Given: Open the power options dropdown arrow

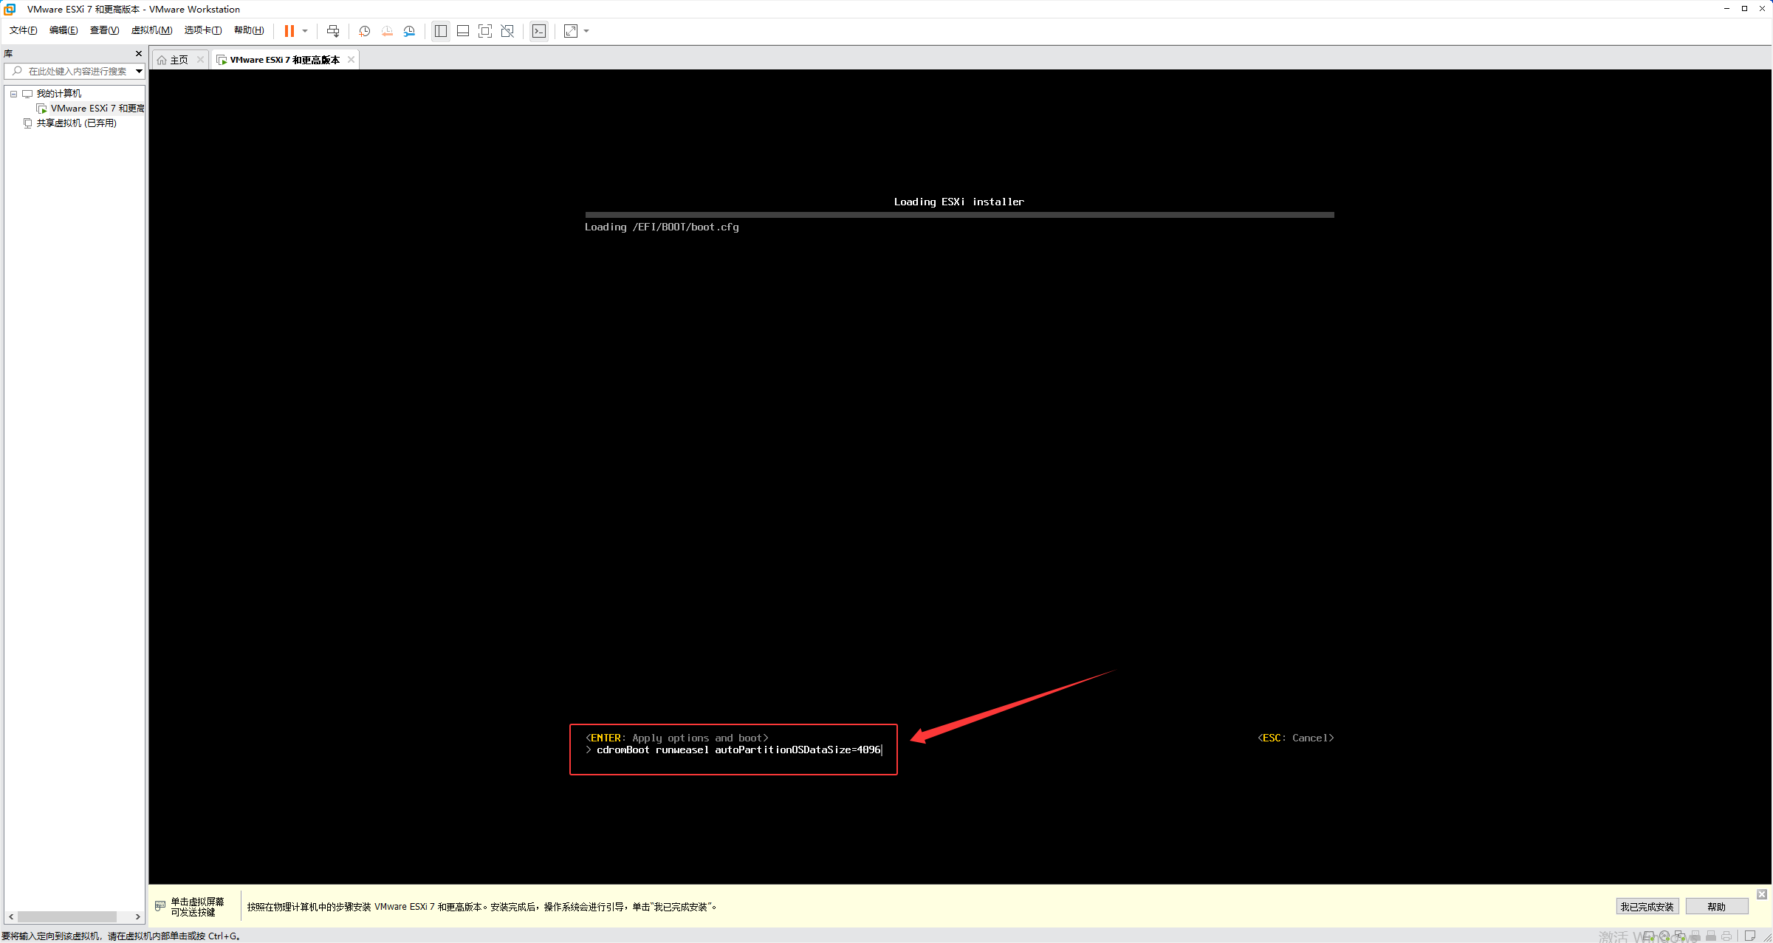Looking at the screenshot, I should (305, 31).
